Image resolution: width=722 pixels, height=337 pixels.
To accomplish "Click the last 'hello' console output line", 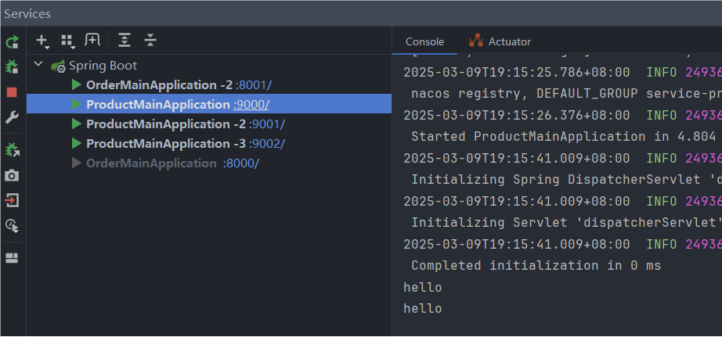I will pyautogui.click(x=423, y=309).
